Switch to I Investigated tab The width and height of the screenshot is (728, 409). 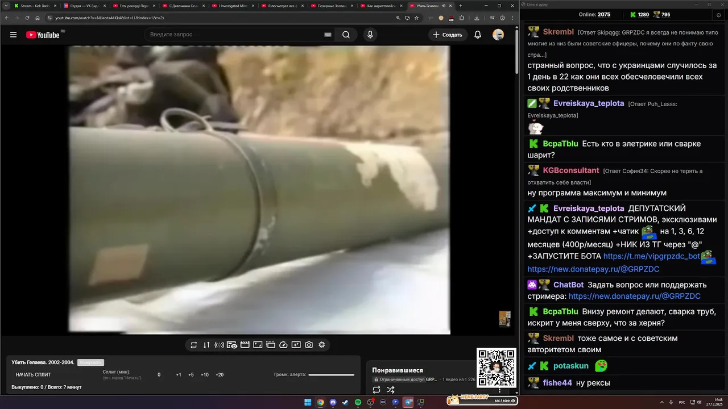pos(233,6)
